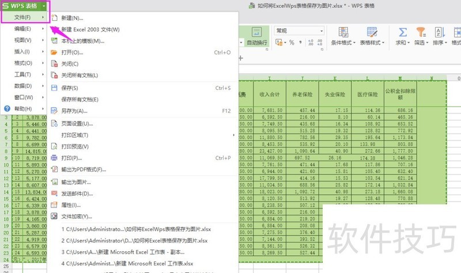
Task: Open recent file 1 如何将ExcelWps表格保存为图片.xlsx
Action: [x=142, y=229]
